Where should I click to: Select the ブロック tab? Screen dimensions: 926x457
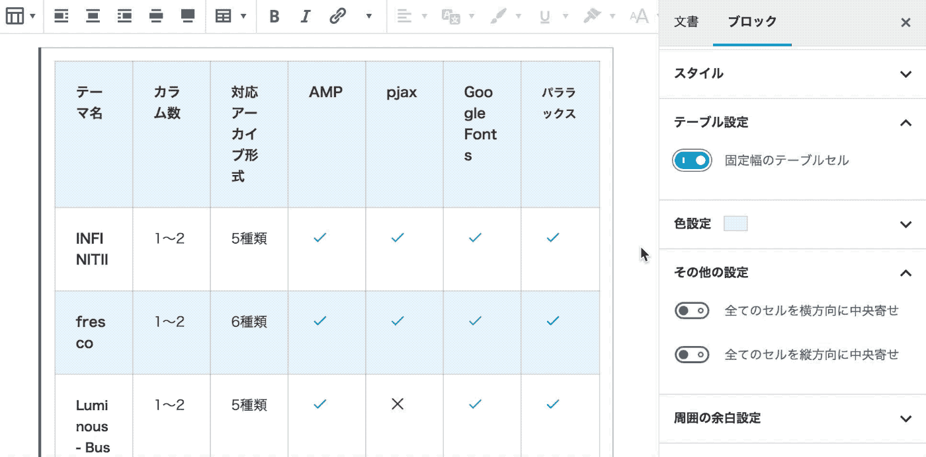[752, 22]
